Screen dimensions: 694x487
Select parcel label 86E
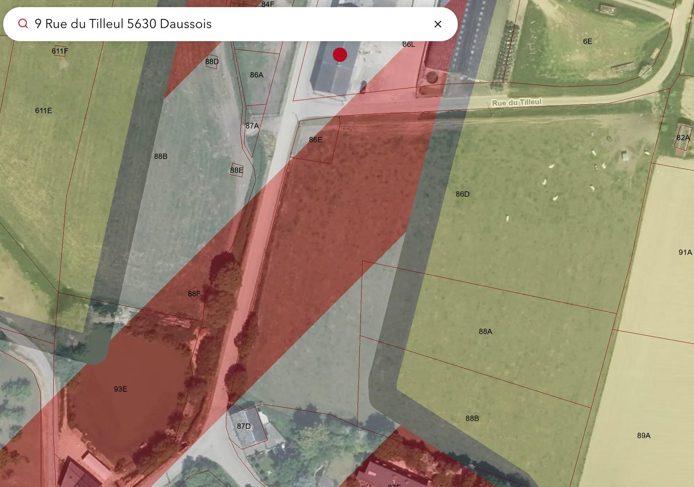pyautogui.click(x=315, y=140)
